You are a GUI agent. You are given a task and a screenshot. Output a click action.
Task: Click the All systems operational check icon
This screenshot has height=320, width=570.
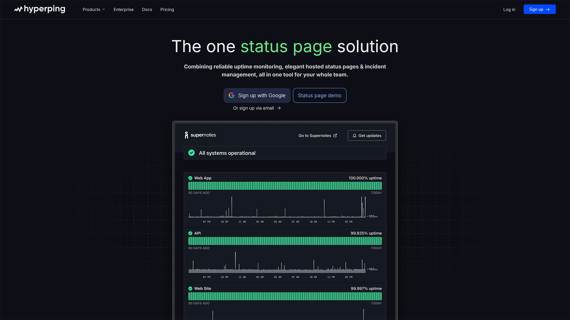(191, 153)
